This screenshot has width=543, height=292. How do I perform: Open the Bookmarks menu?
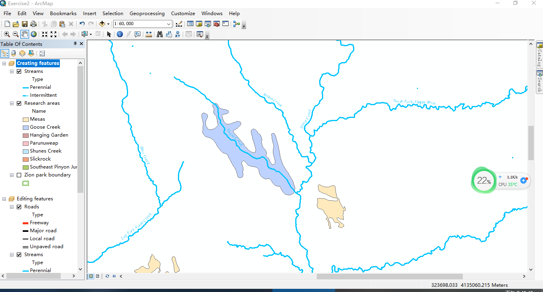[x=63, y=13]
